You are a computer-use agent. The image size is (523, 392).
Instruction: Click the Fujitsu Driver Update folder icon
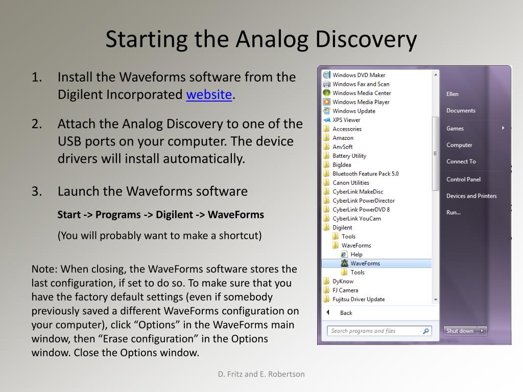[x=326, y=299]
